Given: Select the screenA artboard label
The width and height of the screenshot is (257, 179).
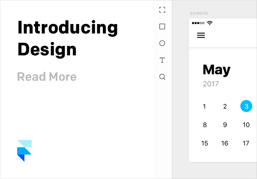Looking at the screenshot, I should (199, 13).
